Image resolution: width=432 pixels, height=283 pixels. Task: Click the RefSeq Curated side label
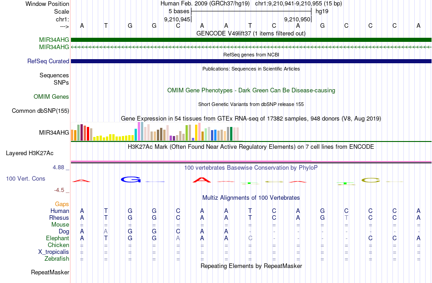point(48,61)
